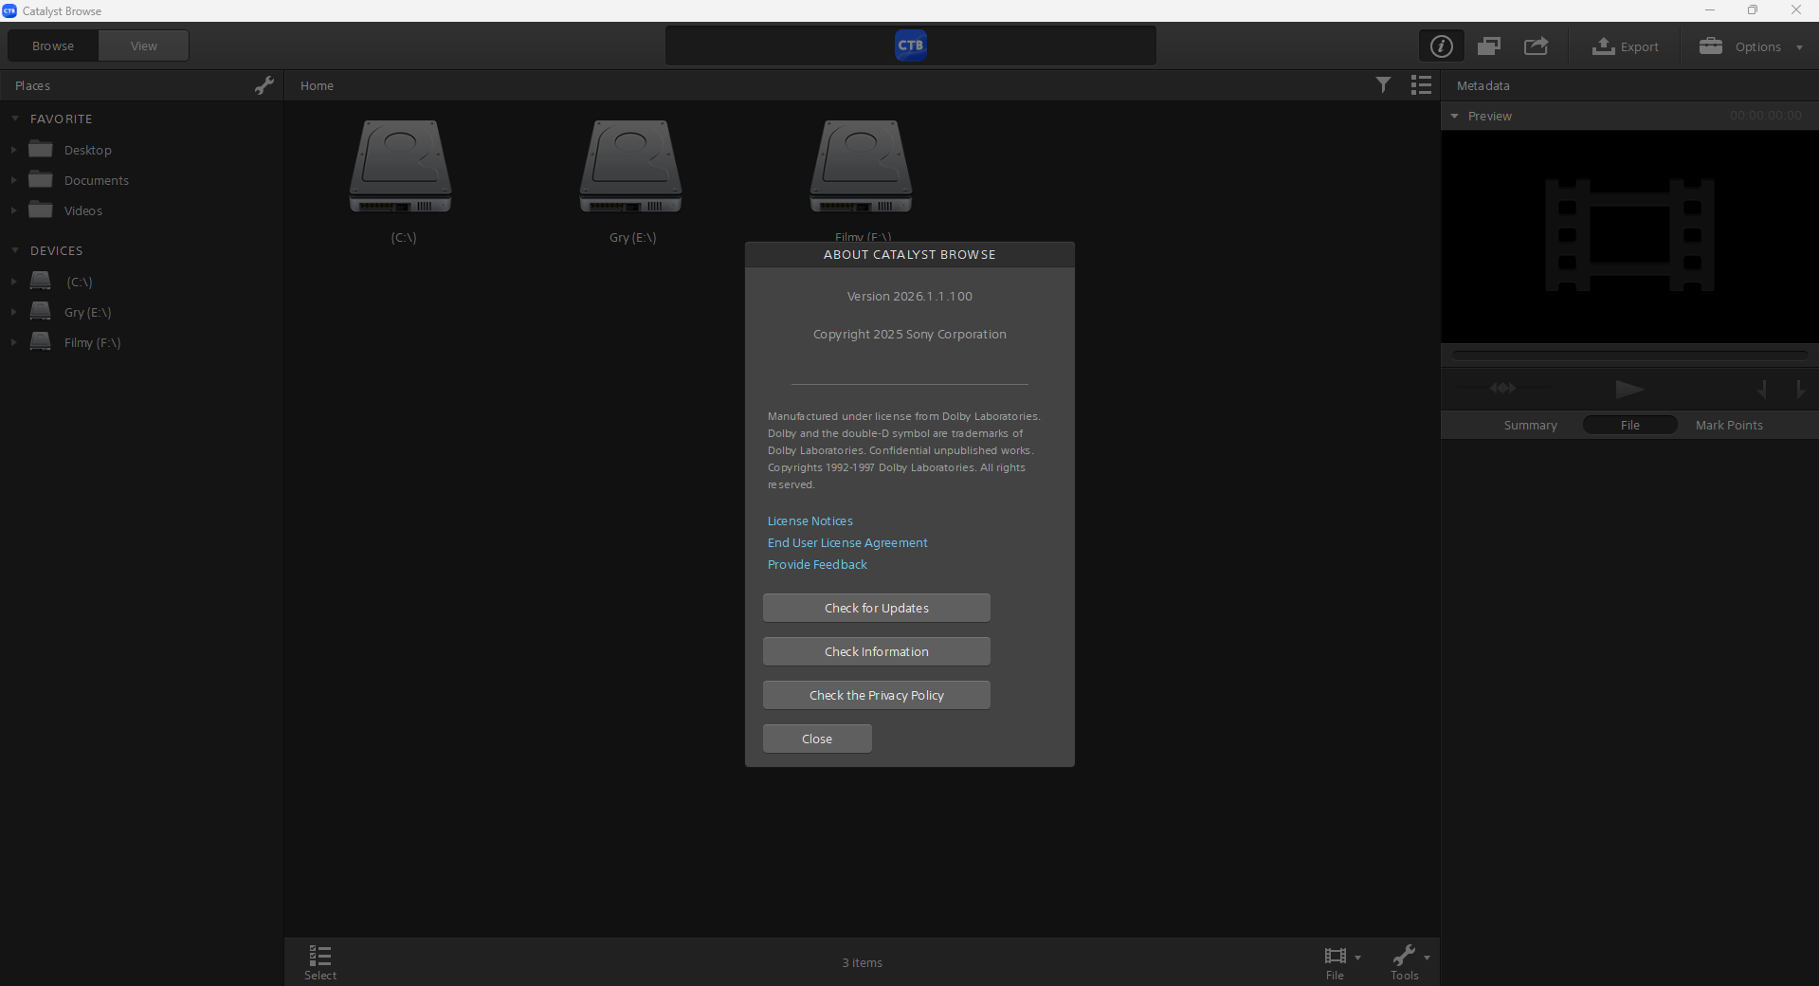Switch to the View tab
The width and height of the screenshot is (1819, 986).
[x=144, y=46]
